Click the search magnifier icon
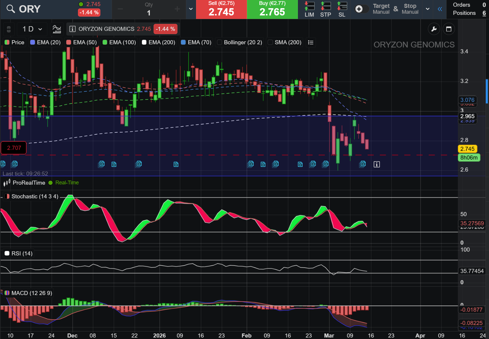Screen dimensions: 489x339 (x=10, y=9)
